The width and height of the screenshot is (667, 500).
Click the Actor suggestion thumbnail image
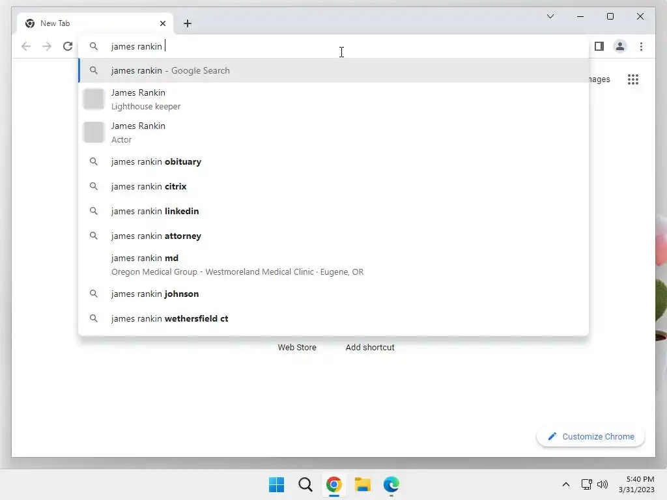coord(94,132)
